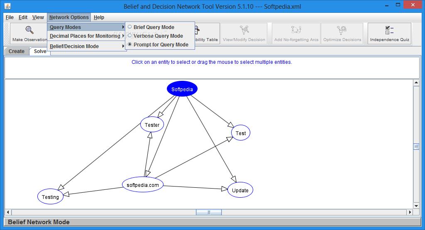Select the Testing node
The height and width of the screenshot is (230, 425).
tap(50, 196)
